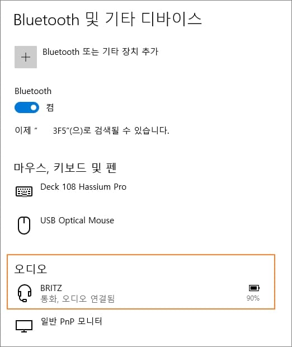Select the keyboard icon for Deck 108
The width and height of the screenshot is (292, 347).
pyautogui.click(x=24, y=191)
